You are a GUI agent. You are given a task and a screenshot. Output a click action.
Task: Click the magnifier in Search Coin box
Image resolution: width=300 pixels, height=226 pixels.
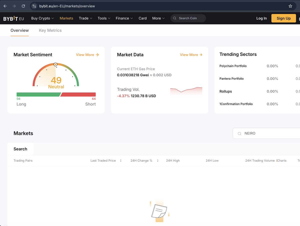coord(175,18)
